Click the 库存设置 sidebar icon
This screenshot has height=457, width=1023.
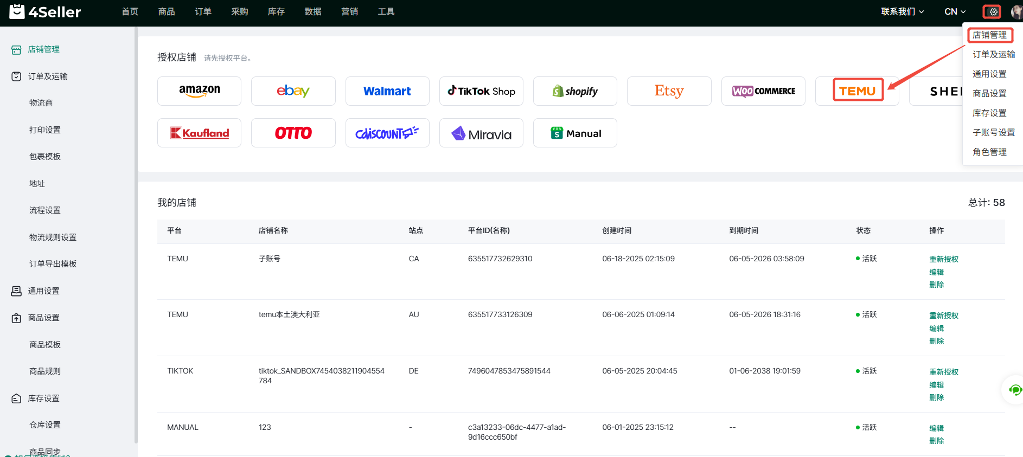(x=16, y=398)
